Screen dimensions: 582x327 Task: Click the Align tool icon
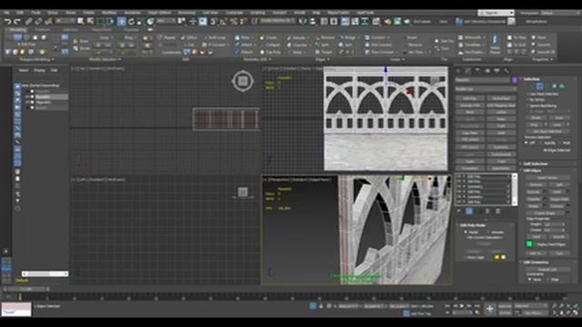(x=313, y=22)
